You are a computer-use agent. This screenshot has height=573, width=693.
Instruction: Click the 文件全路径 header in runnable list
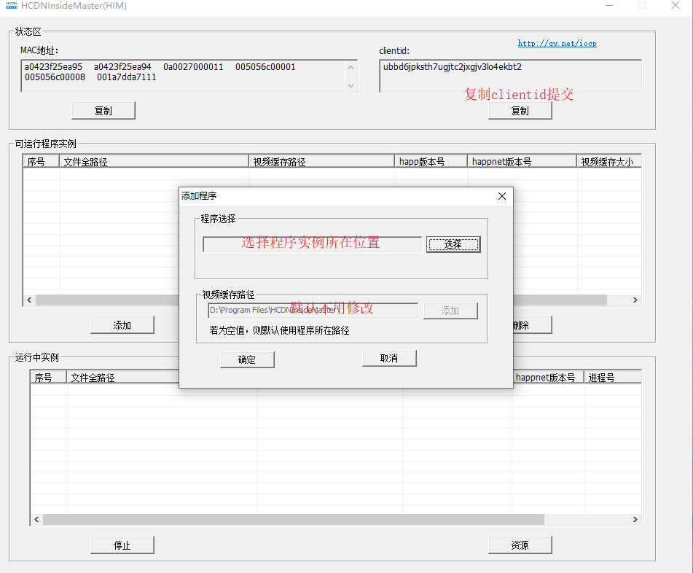[154, 162]
